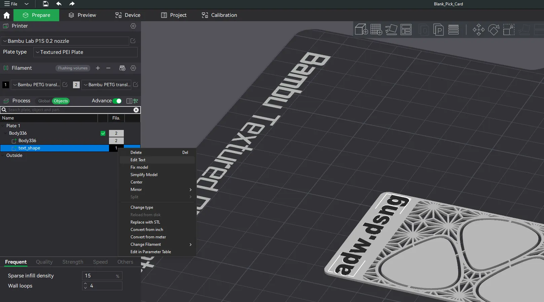This screenshot has width=544, height=302.
Task: Open filament 2 preset dropdown
Action: tap(106, 85)
